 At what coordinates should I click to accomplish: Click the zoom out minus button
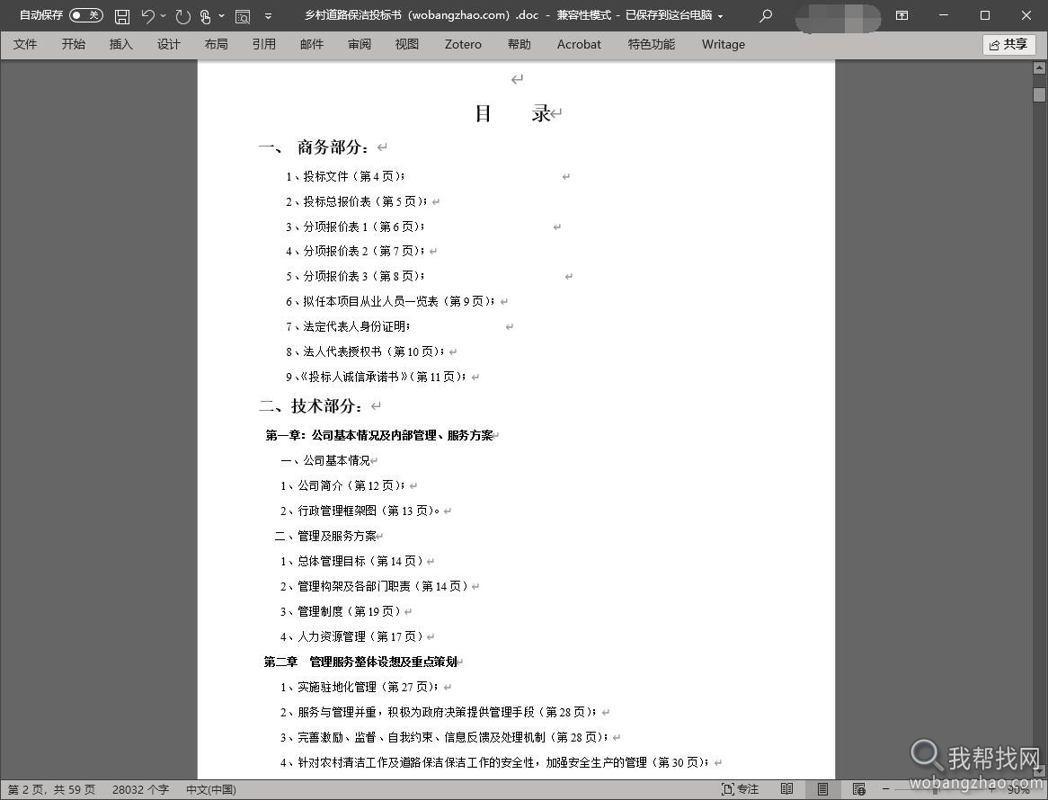click(886, 789)
